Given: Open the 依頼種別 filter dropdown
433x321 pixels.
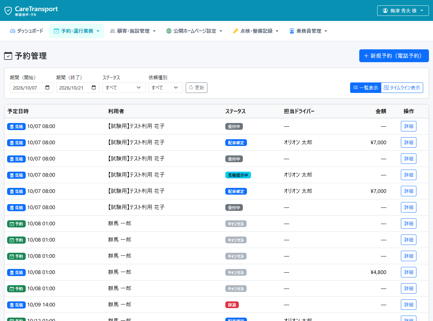Looking at the screenshot, I should tap(166, 88).
